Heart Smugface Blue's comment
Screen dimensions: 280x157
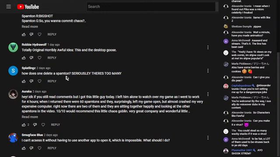pyautogui.click(x=39, y=148)
